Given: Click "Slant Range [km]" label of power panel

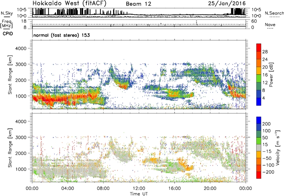Looking at the screenshot, I should point(10,75).
